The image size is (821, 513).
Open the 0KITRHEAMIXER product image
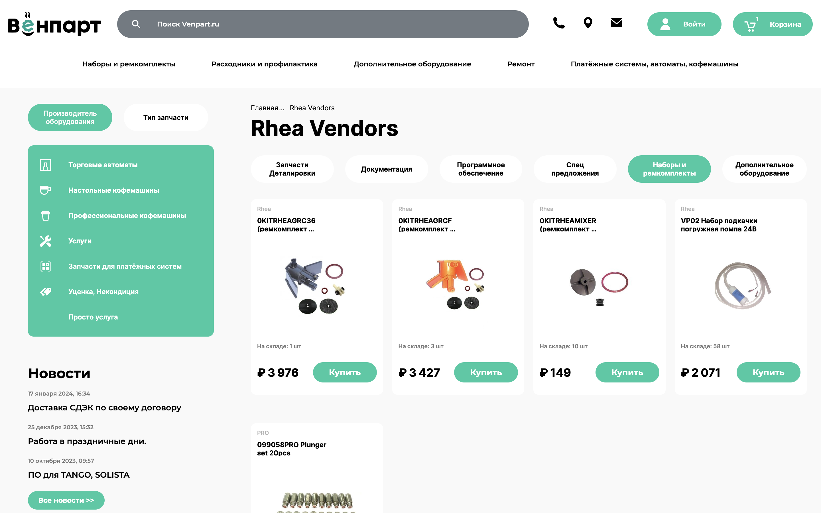click(x=599, y=287)
